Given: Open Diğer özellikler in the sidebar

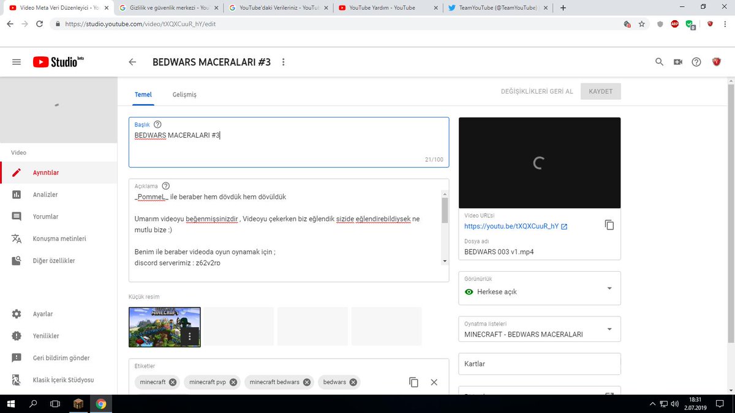Looking at the screenshot, I should 58,261.
